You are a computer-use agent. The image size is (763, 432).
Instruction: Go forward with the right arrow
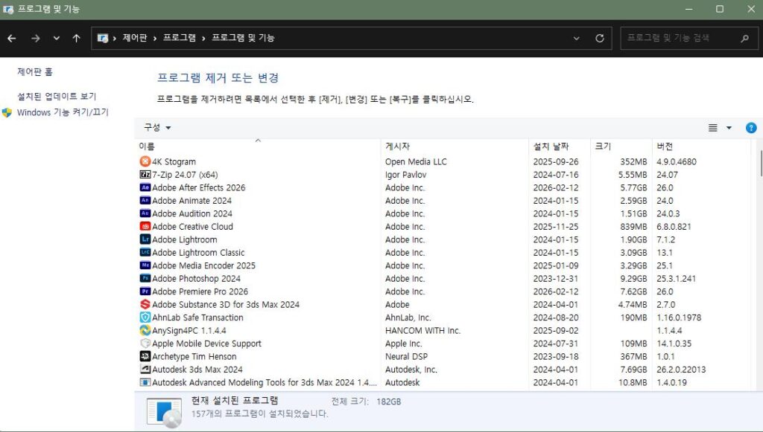(x=36, y=38)
